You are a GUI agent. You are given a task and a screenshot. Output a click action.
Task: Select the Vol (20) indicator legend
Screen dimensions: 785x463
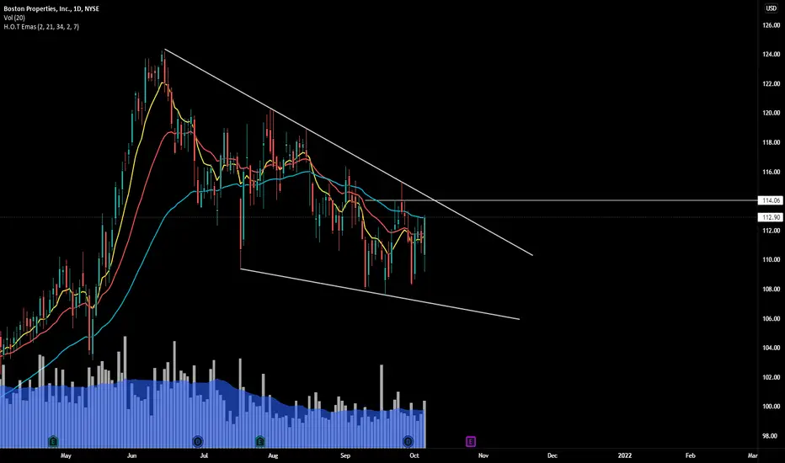click(x=14, y=18)
